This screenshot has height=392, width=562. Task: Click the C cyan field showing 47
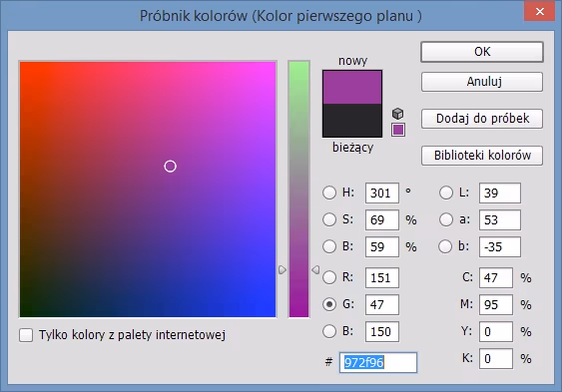pyautogui.click(x=496, y=278)
